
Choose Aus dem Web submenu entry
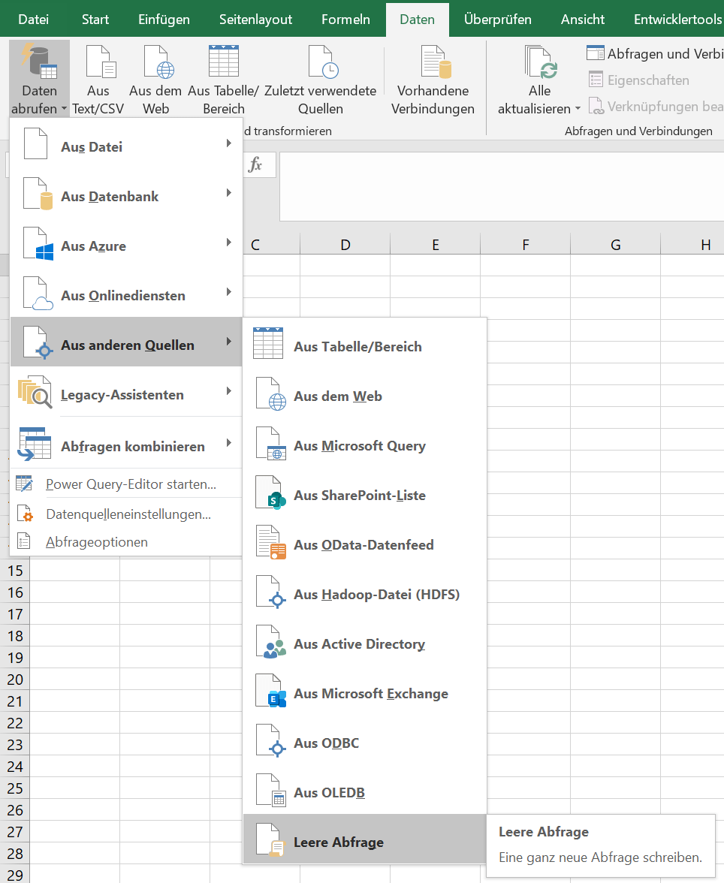tap(364, 396)
